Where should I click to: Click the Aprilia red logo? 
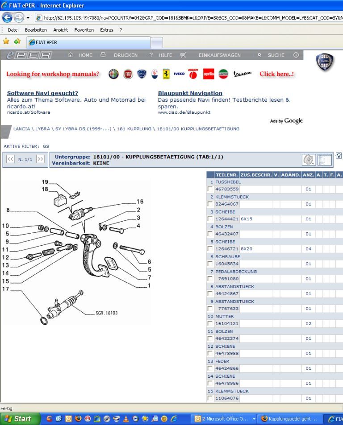[x=209, y=74]
